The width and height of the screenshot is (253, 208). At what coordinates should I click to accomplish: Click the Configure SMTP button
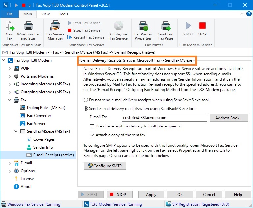(105, 166)
